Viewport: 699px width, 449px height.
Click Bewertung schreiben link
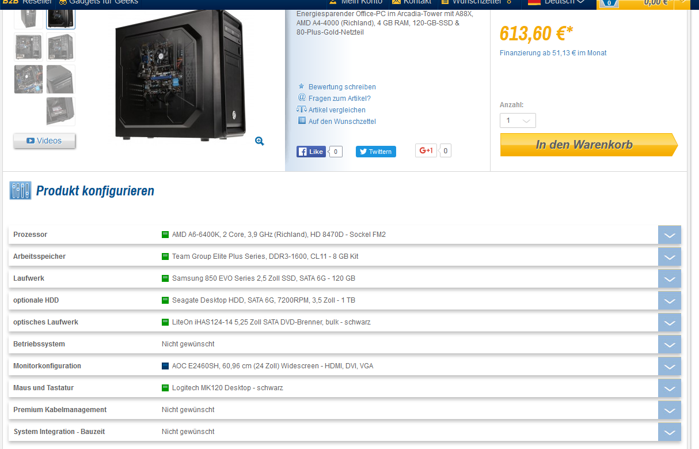[342, 87]
